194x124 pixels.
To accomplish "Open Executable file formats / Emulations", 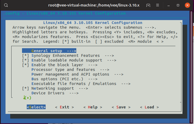I will 81,84.
